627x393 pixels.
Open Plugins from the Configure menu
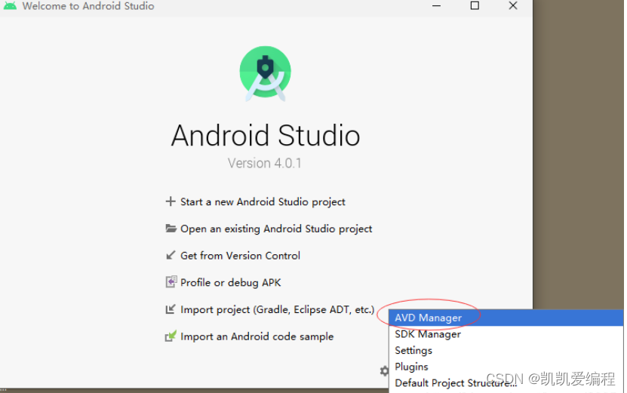point(506,367)
